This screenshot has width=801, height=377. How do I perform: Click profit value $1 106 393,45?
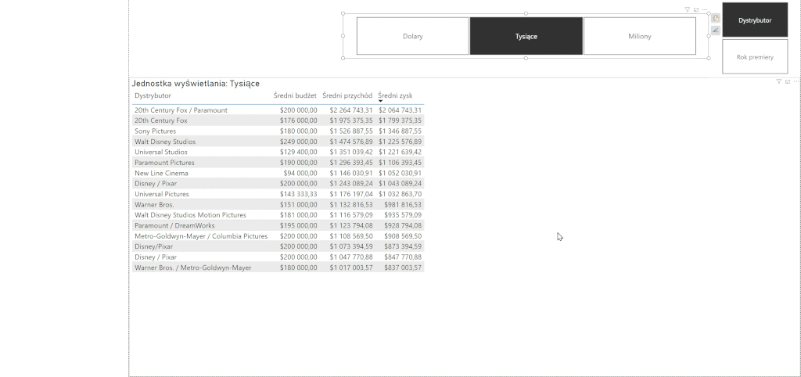[400, 163]
